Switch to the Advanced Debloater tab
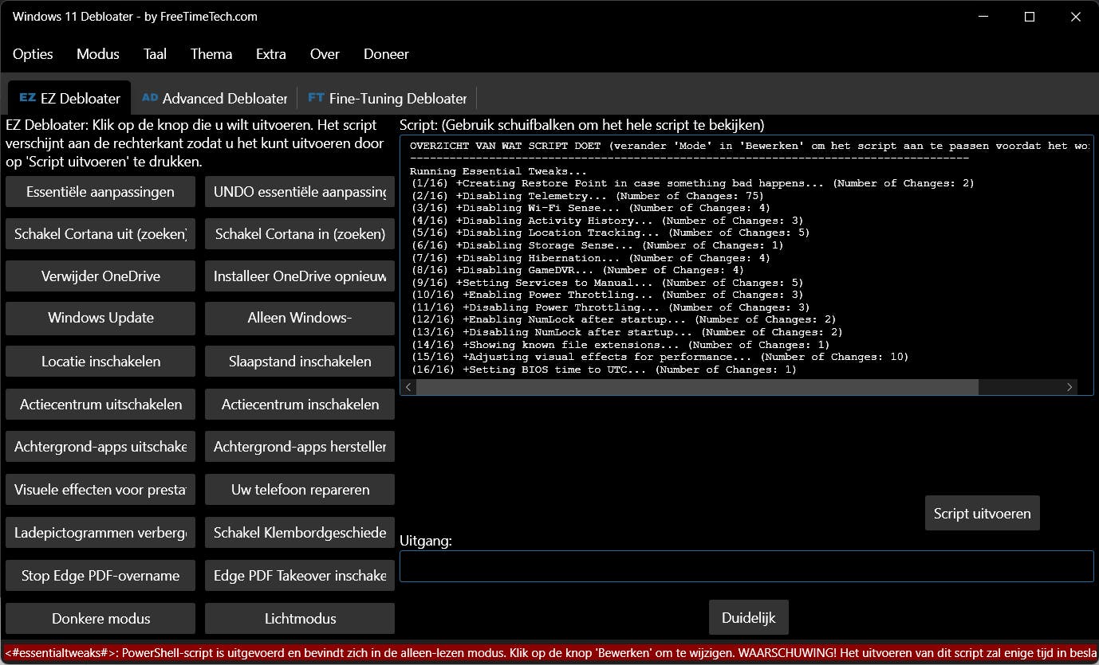 tap(214, 98)
